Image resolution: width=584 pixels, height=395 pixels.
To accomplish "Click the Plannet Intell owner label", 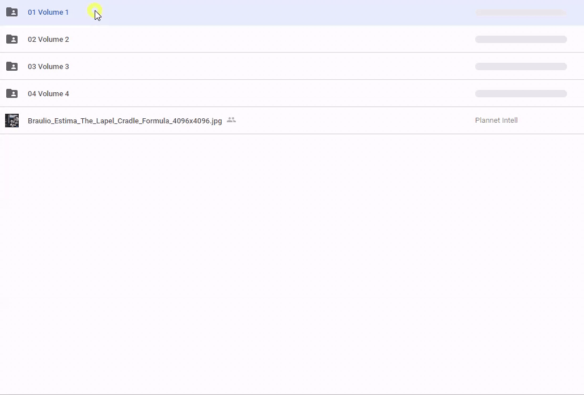I will 496,121.
